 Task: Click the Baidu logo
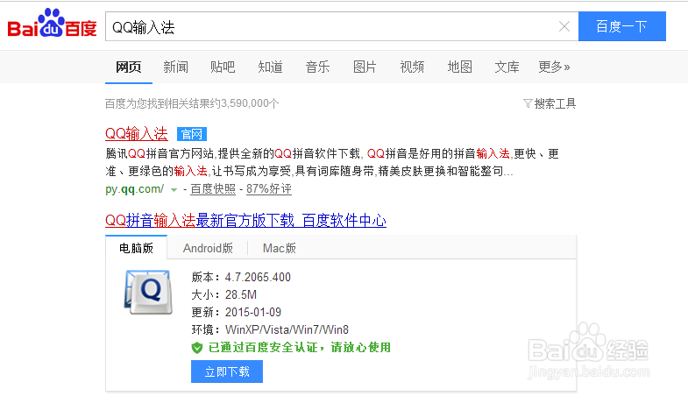(x=52, y=24)
